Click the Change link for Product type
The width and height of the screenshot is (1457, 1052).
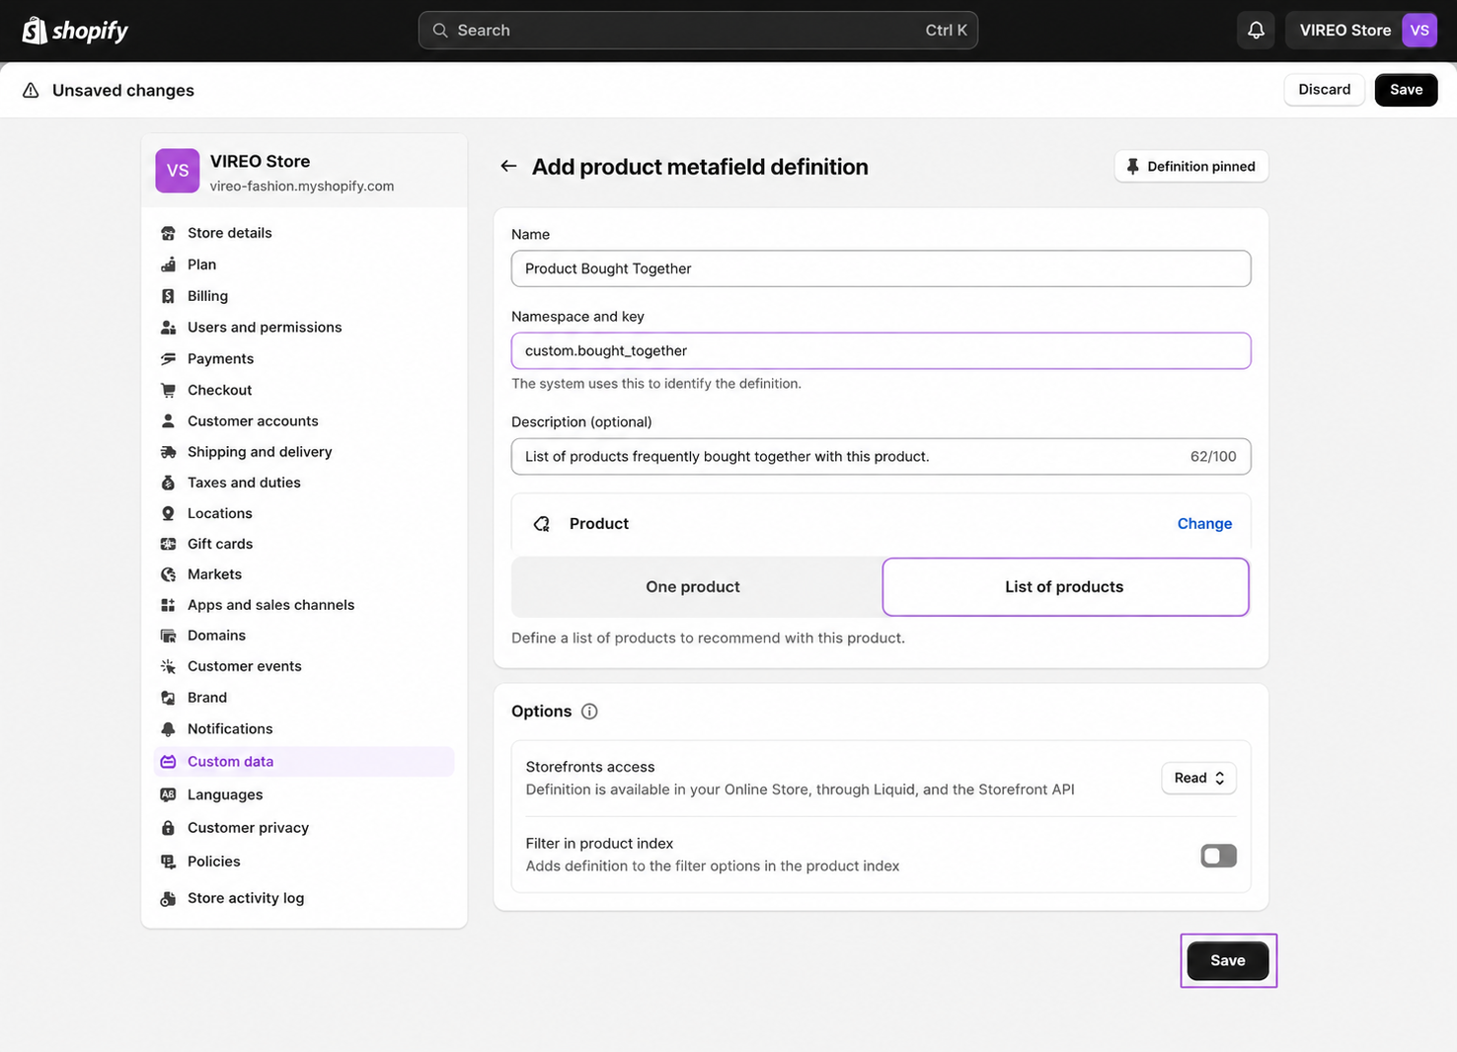coord(1204,524)
